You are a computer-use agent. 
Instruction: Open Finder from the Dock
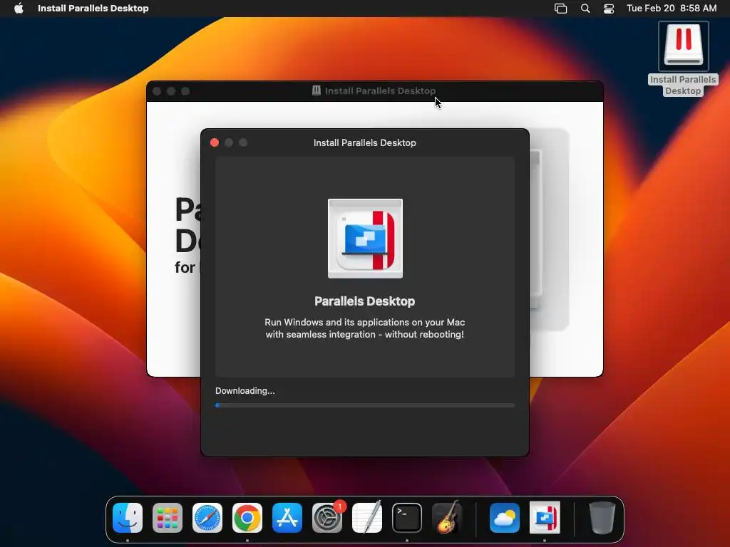click(128, 518)
